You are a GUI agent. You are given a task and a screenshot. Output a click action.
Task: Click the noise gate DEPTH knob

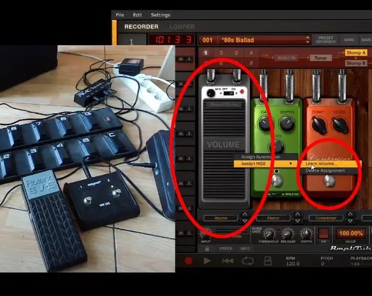pyautogui.click(x=306, y=234)
